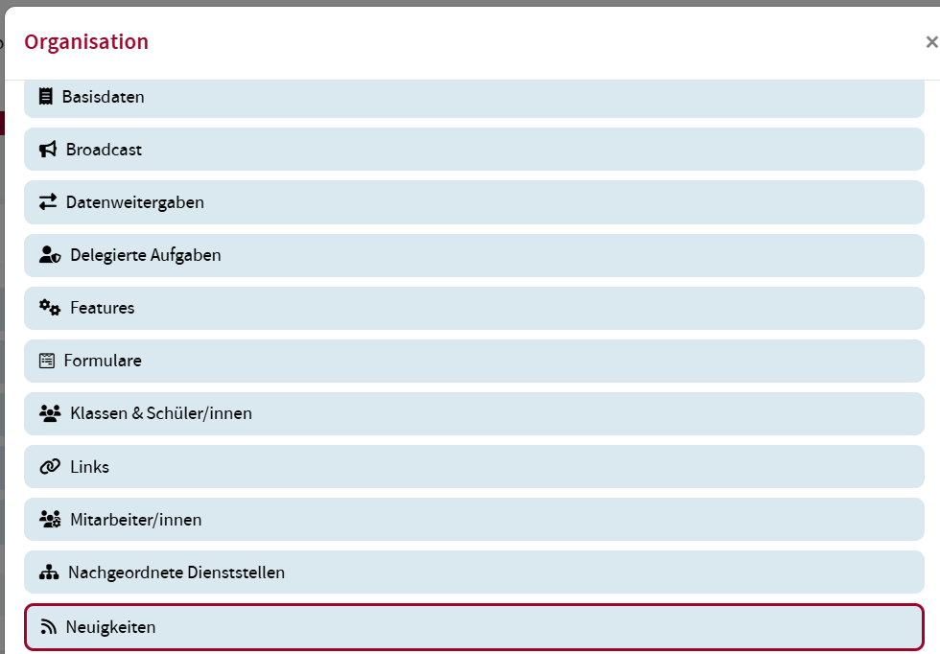Open Klassen & Schüler/innen
This screenshot has width=940, height=654.
pos(474,413)
